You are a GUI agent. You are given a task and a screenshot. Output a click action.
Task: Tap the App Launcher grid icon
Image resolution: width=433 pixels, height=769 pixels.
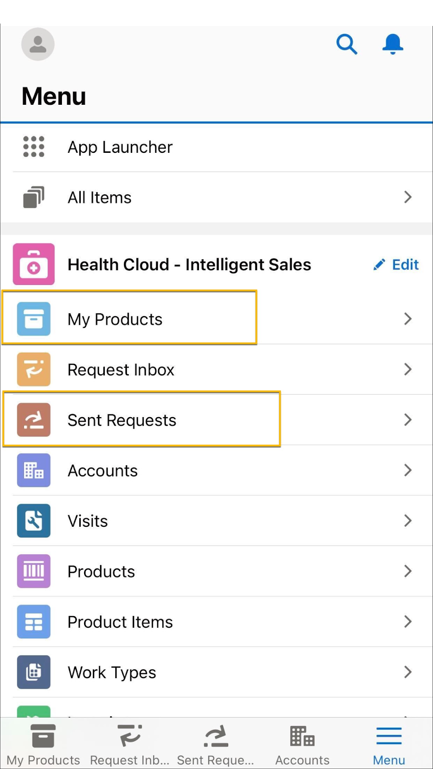point(34,147)
